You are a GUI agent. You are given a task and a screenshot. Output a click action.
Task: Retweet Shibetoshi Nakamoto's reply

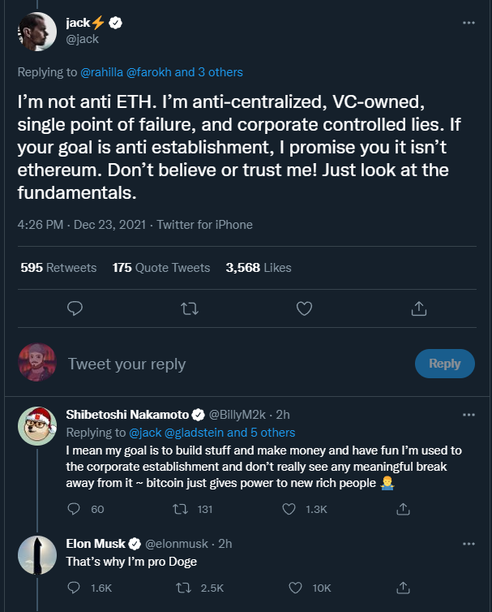click(183, 509)
